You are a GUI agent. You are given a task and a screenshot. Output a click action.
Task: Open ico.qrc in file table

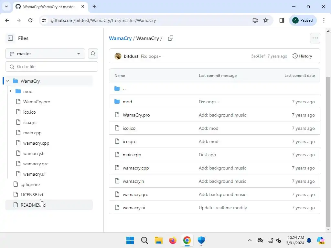tap(129, 142)
